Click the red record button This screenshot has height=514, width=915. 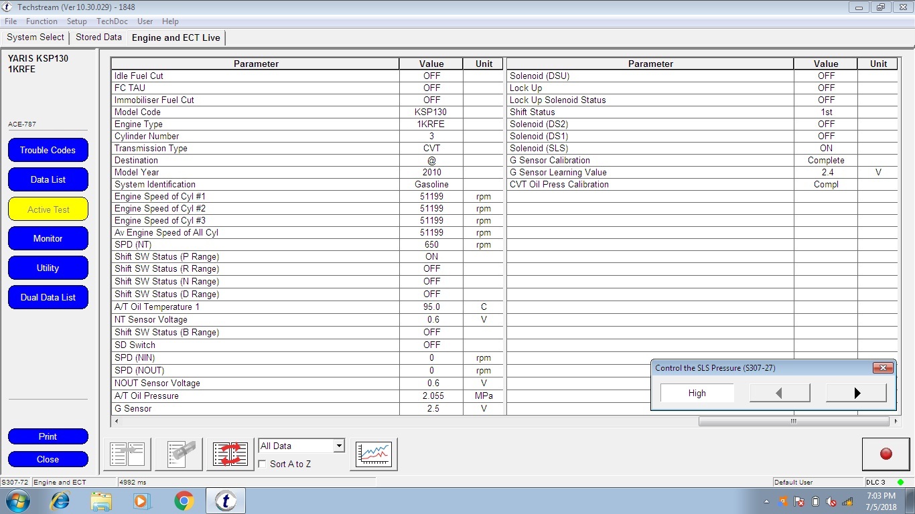pos(886,454)
